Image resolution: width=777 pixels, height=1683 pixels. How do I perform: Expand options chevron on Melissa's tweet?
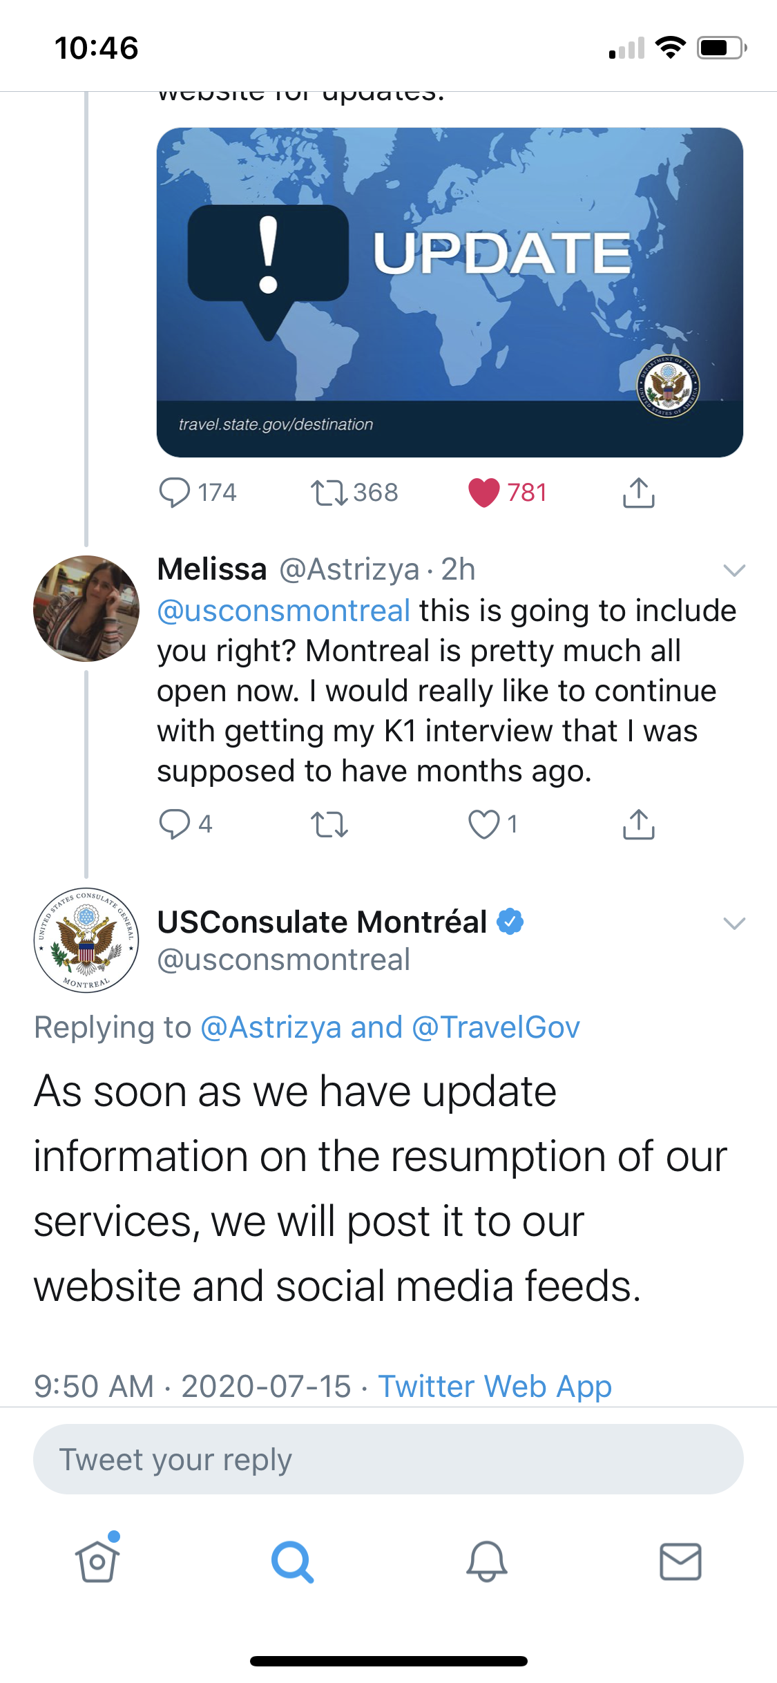733,570
